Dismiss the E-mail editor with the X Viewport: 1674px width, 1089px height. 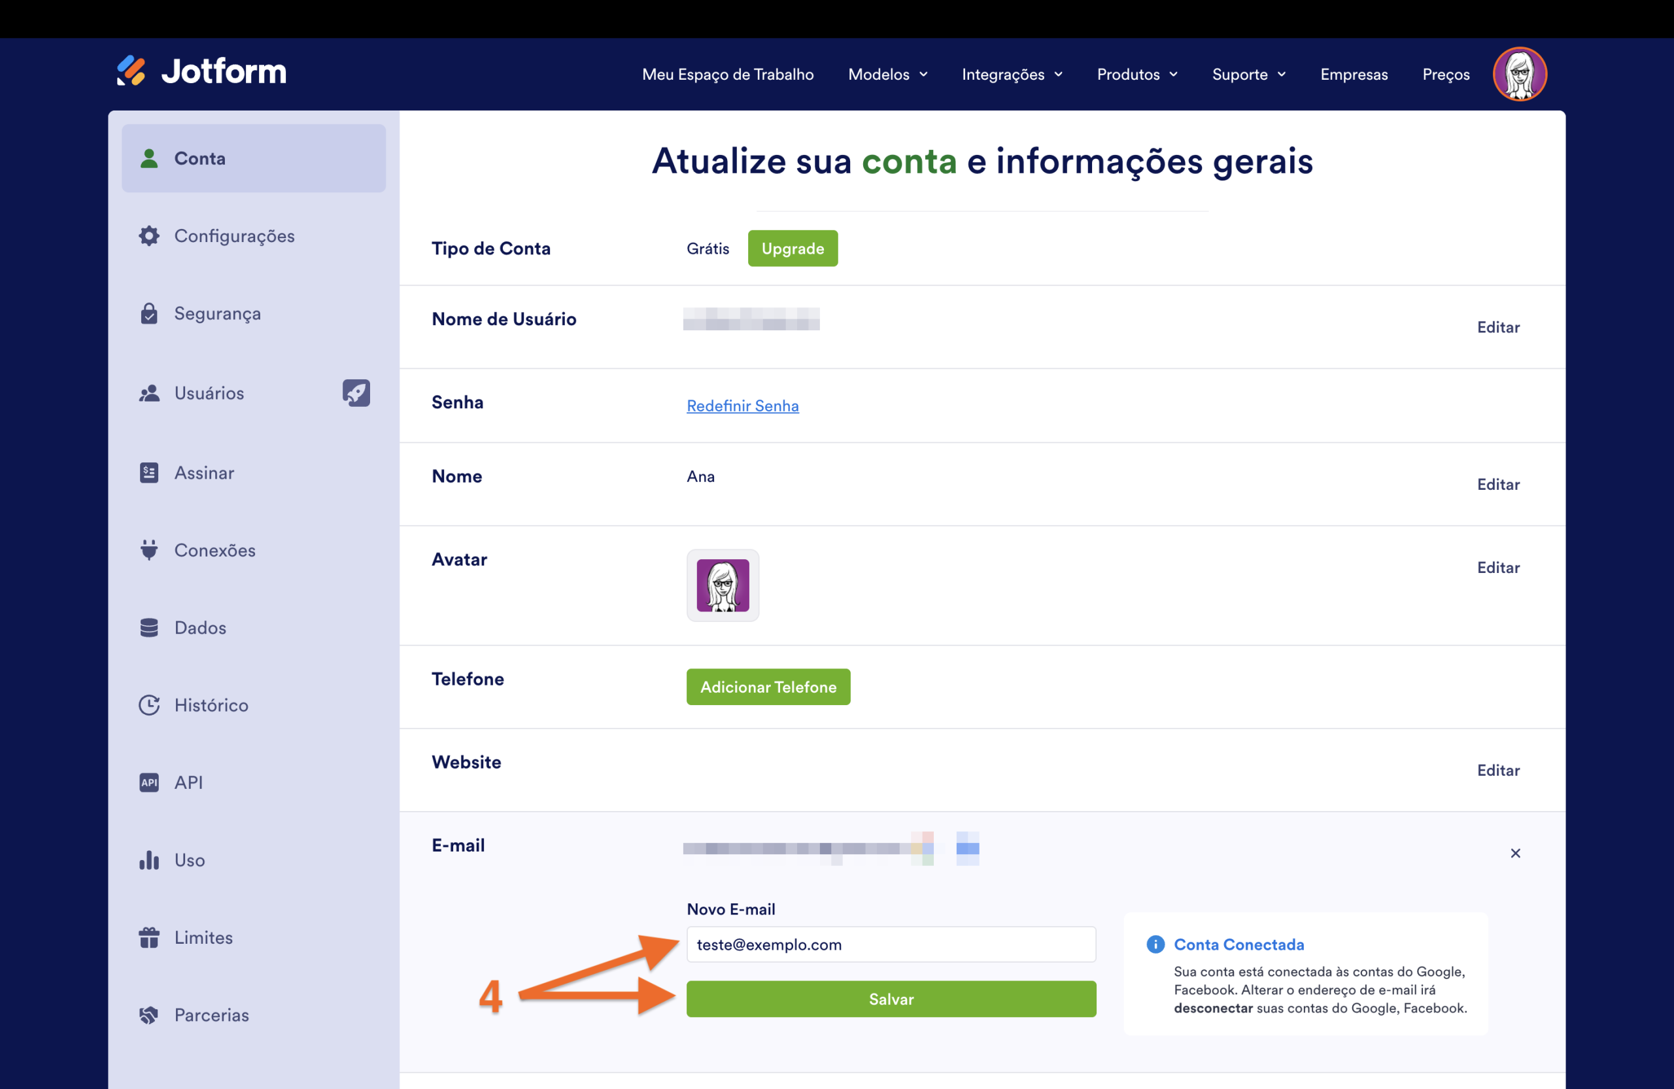(x=1516, y=853)
